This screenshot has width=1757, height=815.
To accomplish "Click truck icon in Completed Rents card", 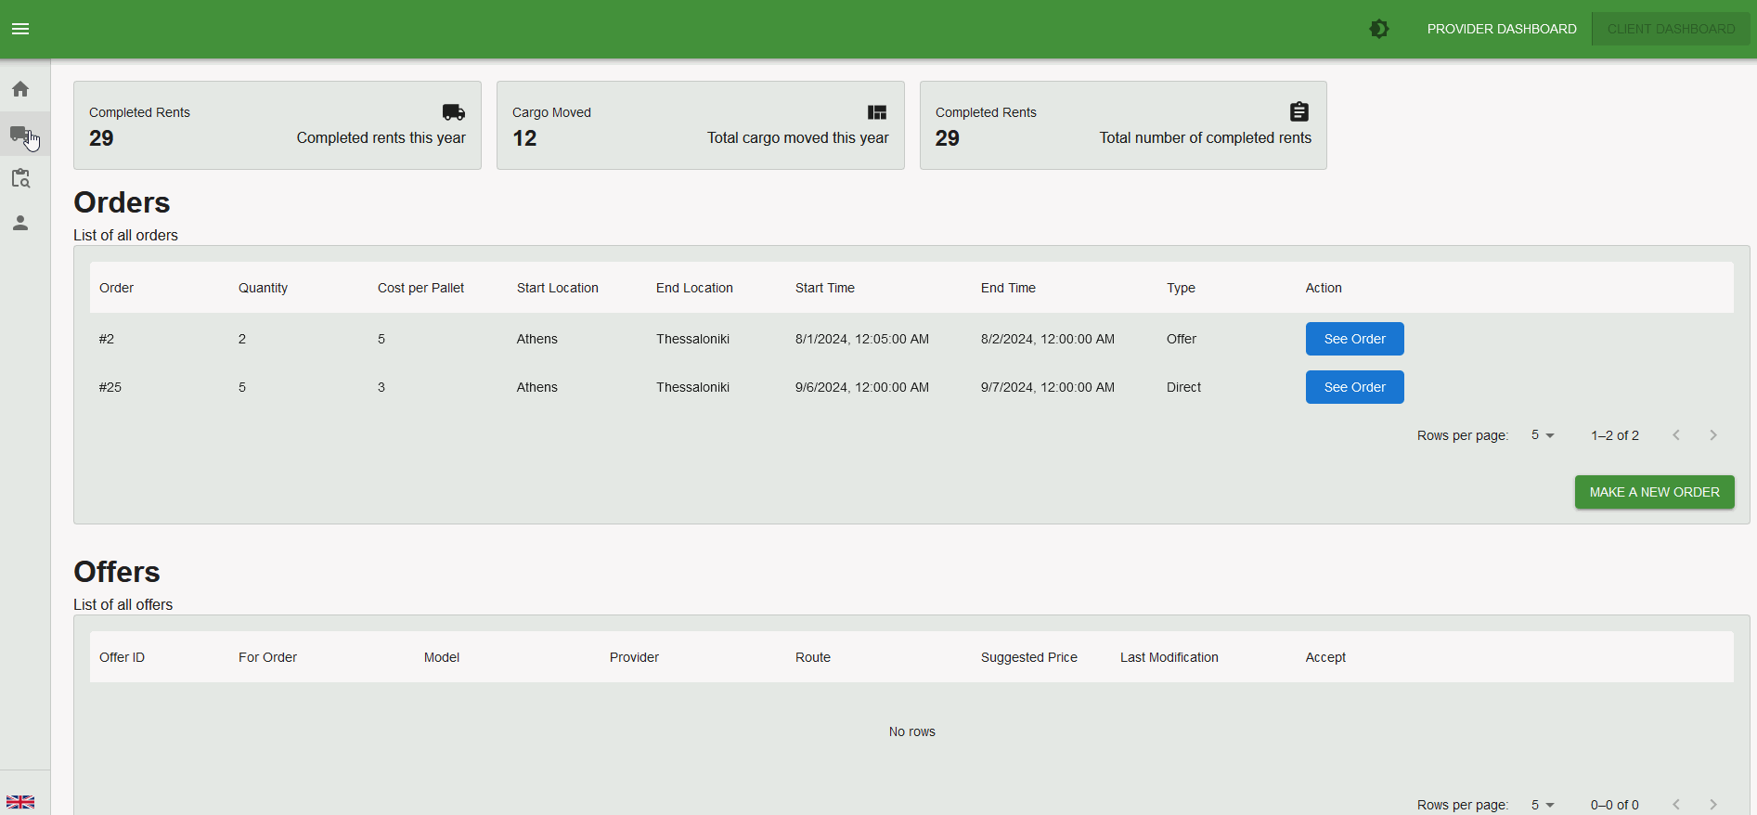I will click(x=453, y=112).
